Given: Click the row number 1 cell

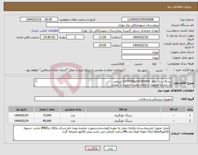Looking at the screenshot, I should click(190, 115).
